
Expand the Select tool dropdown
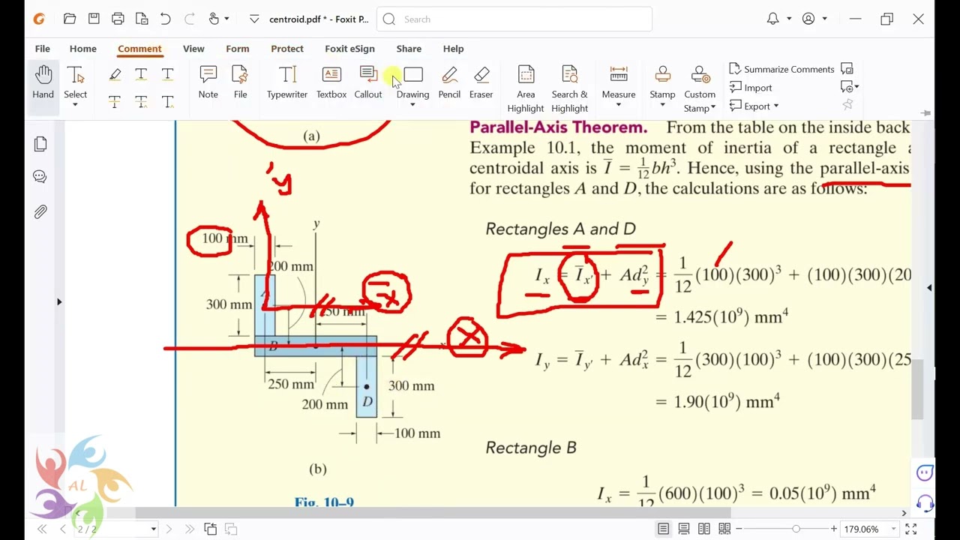(75, 105)
